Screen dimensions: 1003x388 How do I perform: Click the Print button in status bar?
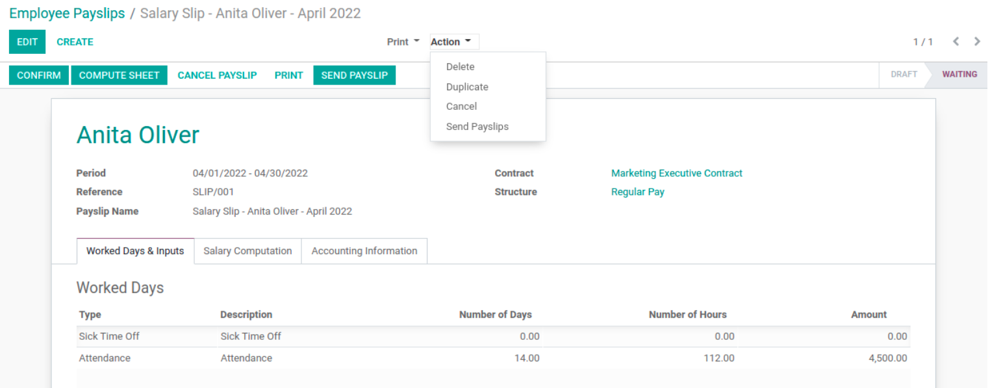coord(288,75)
